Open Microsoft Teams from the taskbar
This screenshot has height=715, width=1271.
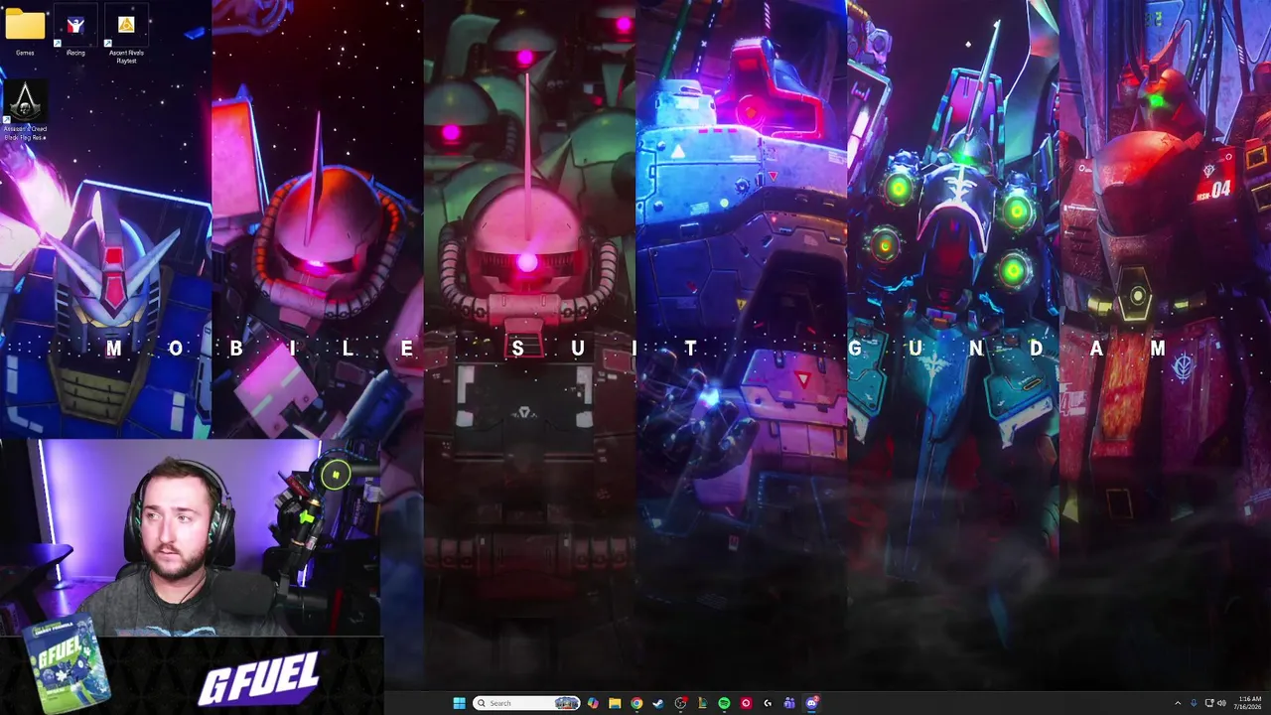789,703
